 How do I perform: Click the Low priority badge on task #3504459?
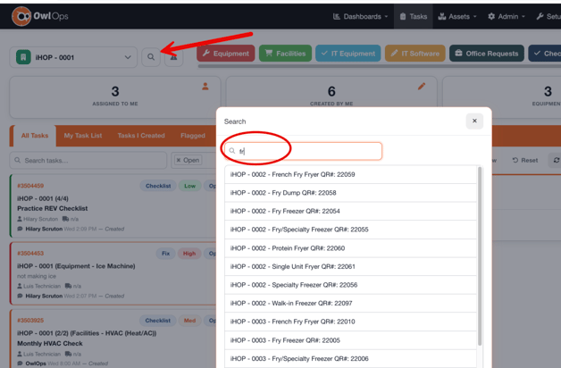point(189,186)
